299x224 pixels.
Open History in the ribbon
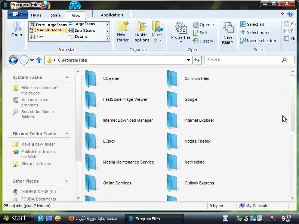[203, 41]
